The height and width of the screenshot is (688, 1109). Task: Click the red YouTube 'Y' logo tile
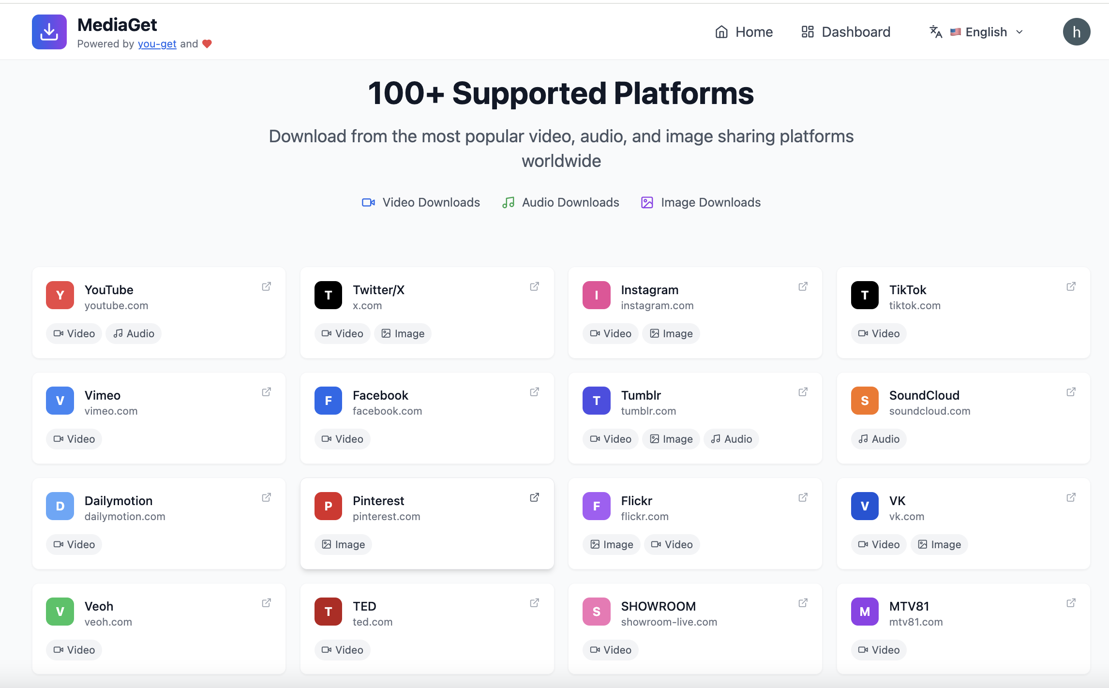click(x=60, y=295)
